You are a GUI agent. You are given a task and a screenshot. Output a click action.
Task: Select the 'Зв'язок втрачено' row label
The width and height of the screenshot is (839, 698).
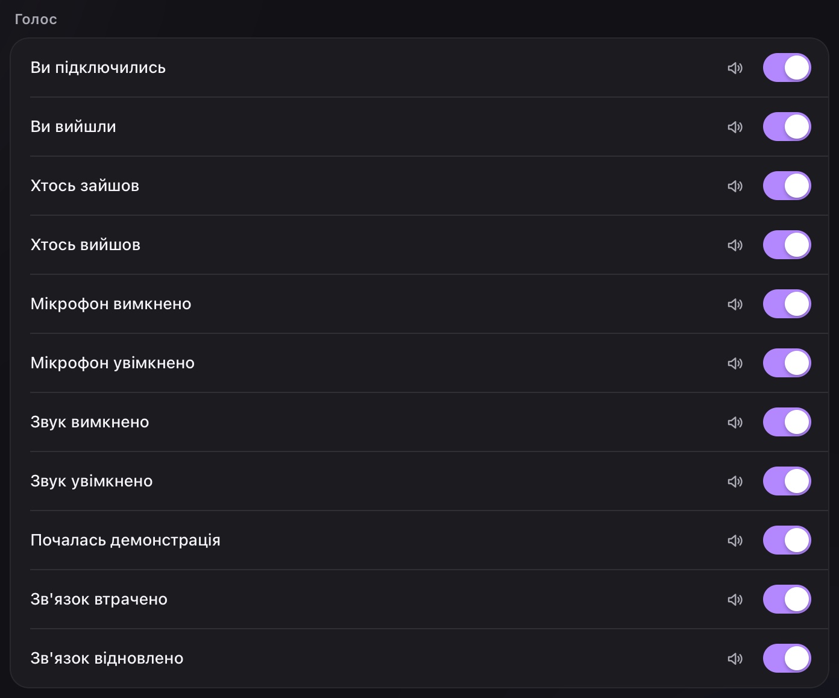click(x=99, y=599)
